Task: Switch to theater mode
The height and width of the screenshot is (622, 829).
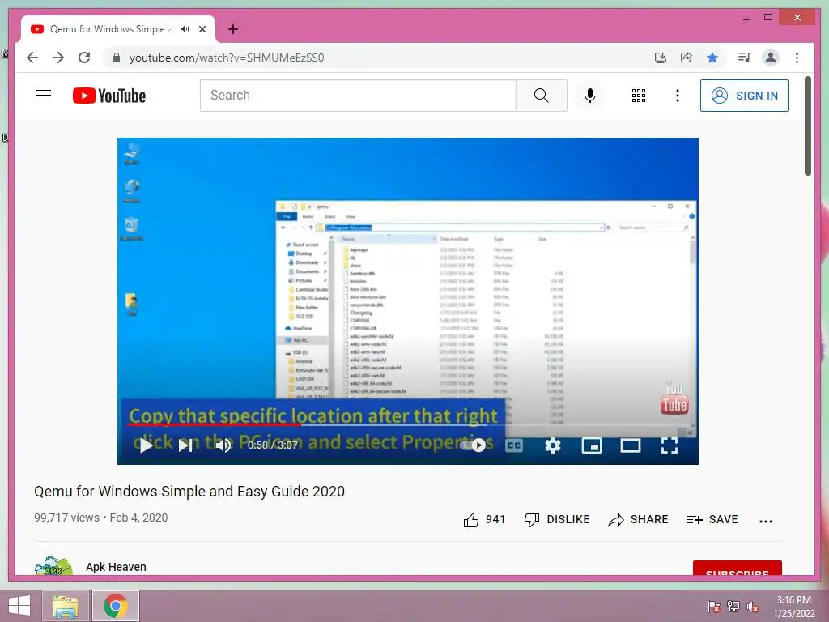Action: tap(630, 445)
